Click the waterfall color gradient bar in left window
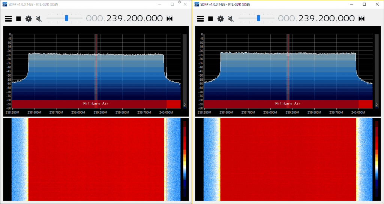Viewport: 384px width, 204px height. pos(184,159)
